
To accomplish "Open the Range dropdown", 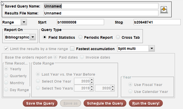I will point(24,22).
